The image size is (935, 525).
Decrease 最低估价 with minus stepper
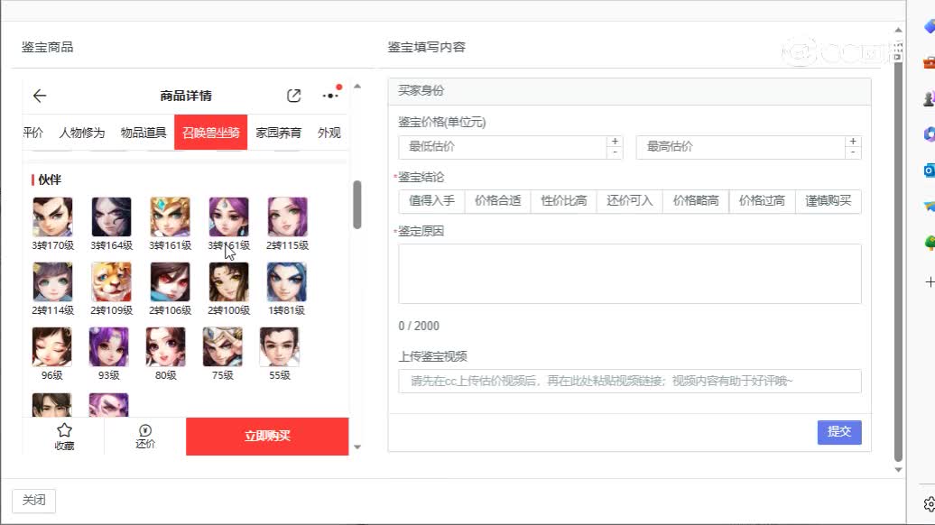615,152
